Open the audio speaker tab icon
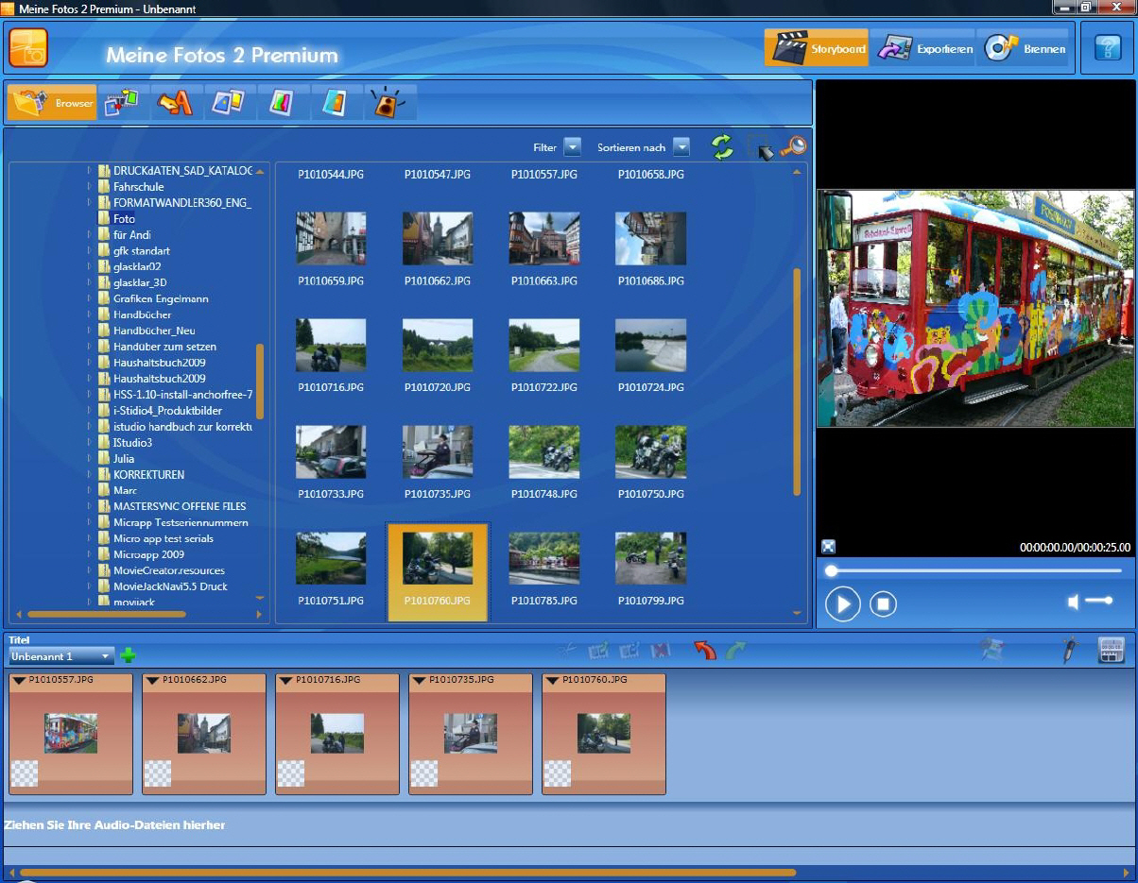Screen dimensions: 1138x883 [x=389, y=102]
